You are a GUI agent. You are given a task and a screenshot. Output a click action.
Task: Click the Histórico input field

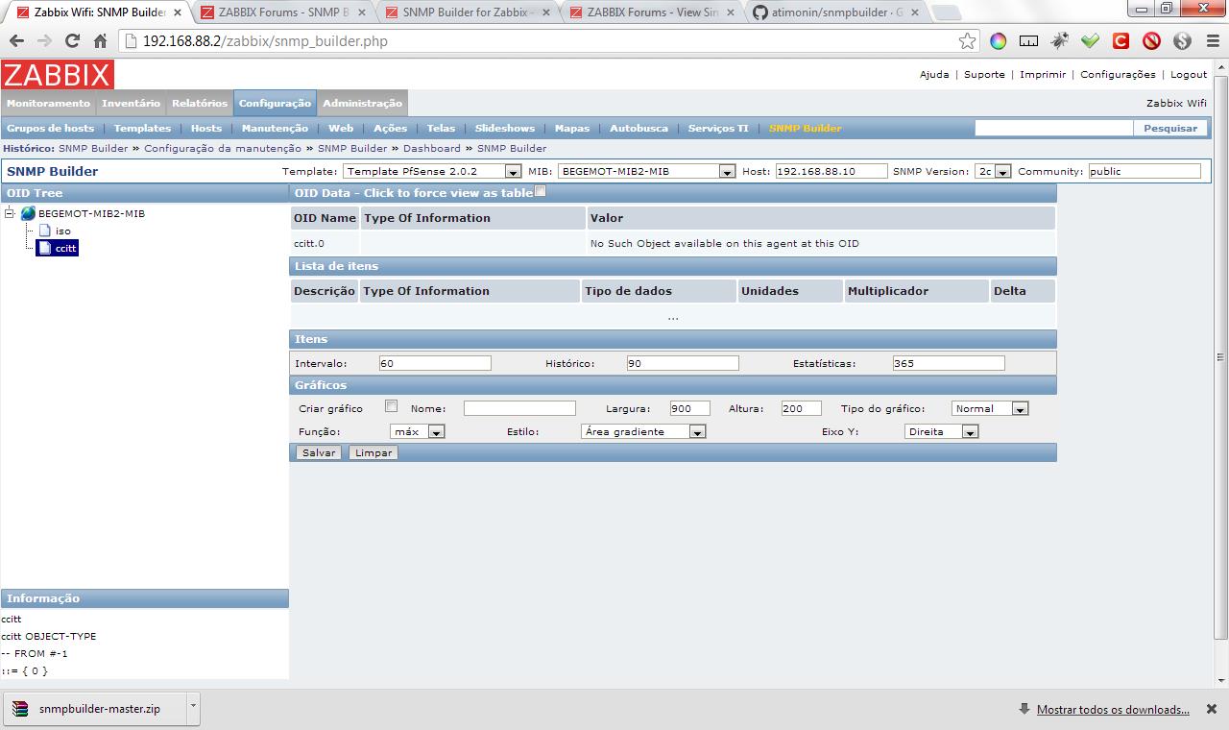coord(683,363)
